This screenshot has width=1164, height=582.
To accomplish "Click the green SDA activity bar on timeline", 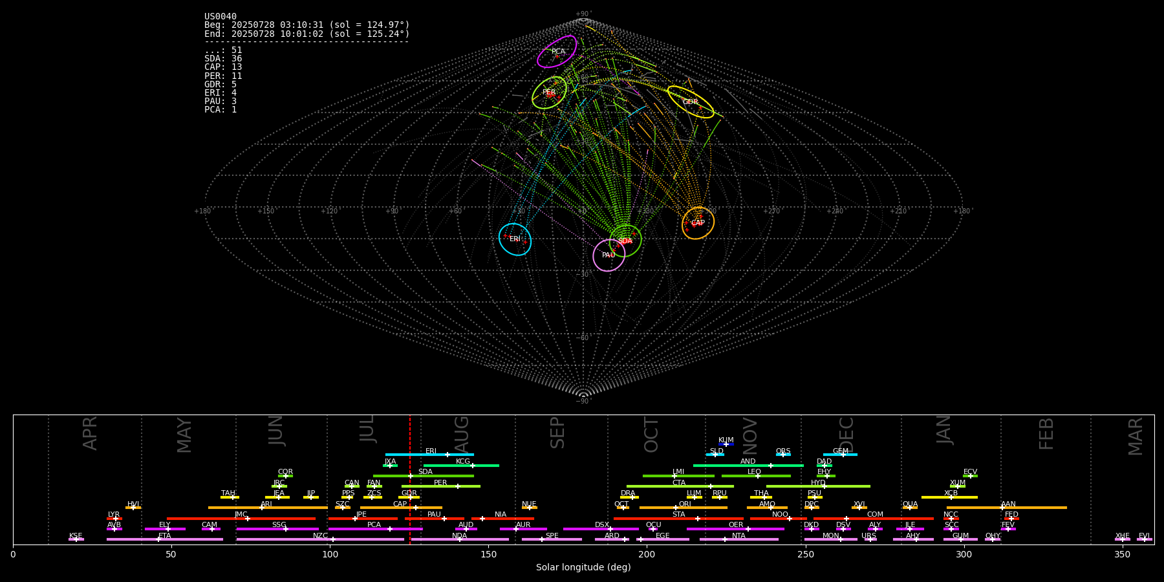I will point(424,476).
